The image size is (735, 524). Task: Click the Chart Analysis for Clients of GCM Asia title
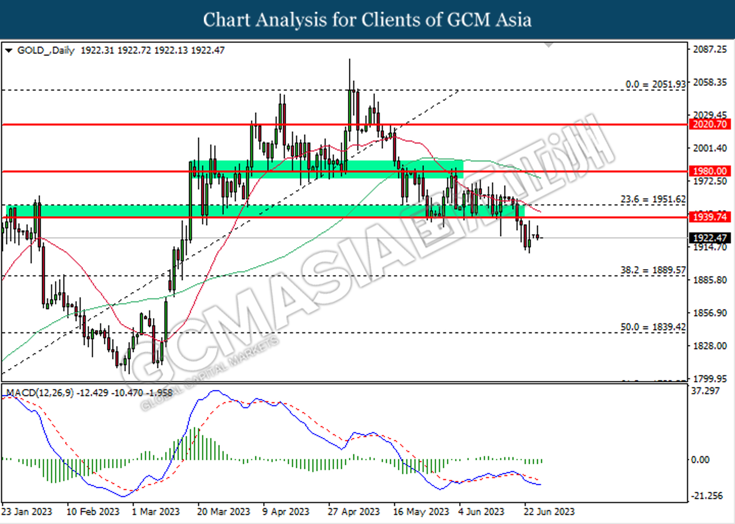[x=367, y=20]
